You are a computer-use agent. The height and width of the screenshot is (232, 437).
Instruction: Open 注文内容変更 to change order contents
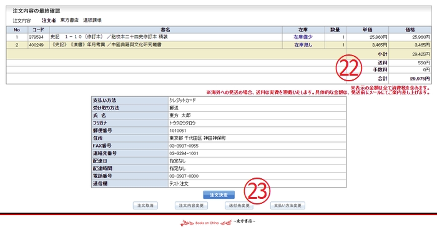coord(191,206)
